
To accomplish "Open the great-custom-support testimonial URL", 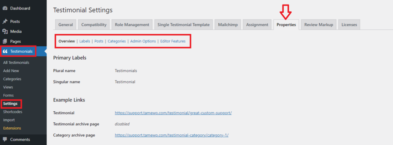I will click(x=173, y=113).
